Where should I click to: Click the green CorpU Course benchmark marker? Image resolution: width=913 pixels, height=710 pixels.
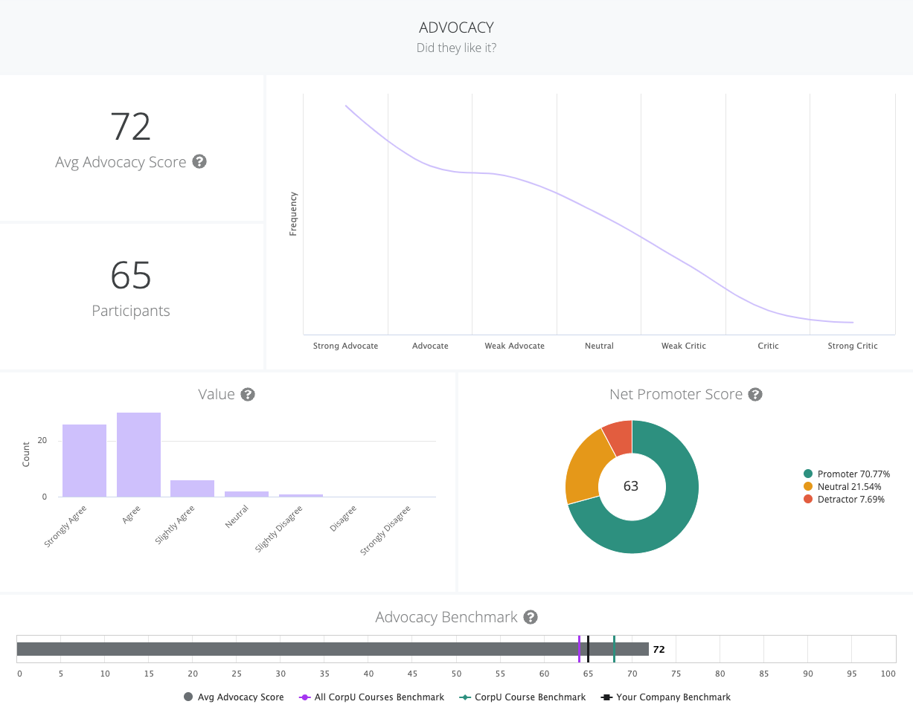(x=614, y=649)
